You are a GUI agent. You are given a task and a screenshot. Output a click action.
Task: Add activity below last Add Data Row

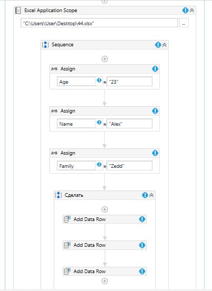click(x=105, y=281)
